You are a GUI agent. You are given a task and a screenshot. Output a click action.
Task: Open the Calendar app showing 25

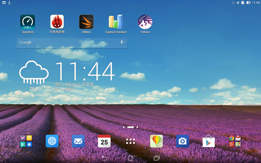coord(104,141)
